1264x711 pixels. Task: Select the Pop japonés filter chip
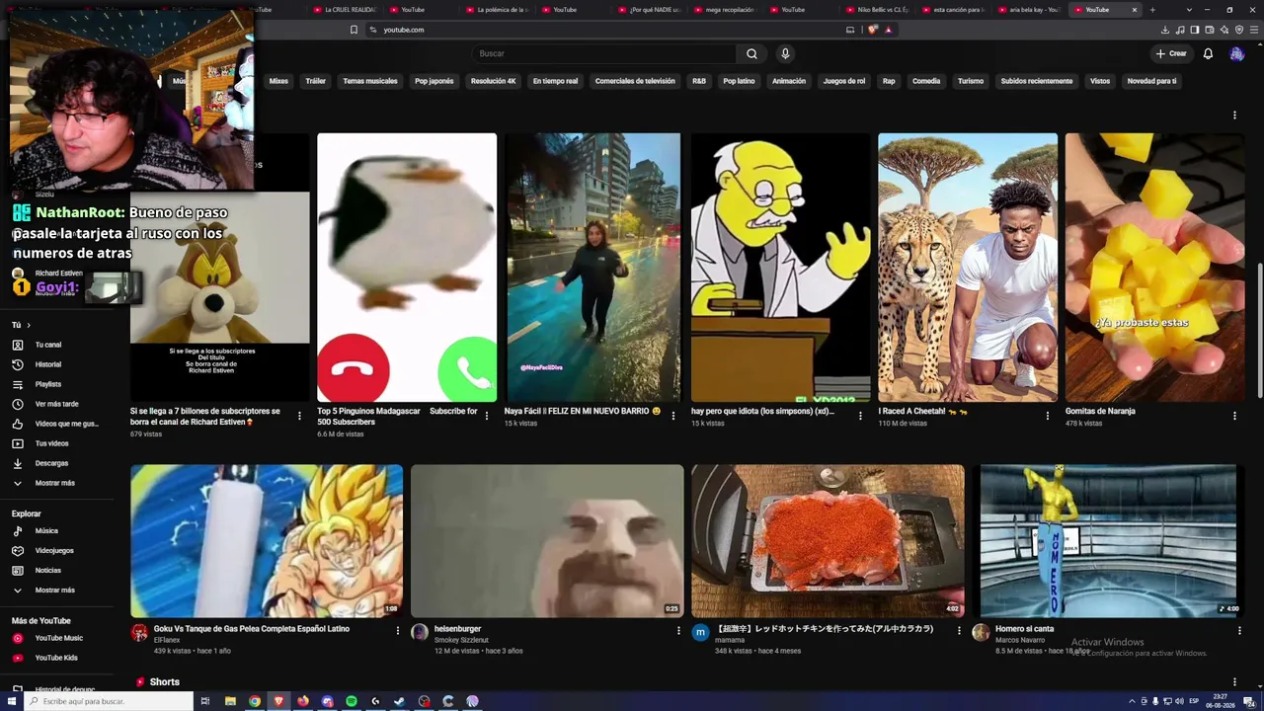point(434,81)
